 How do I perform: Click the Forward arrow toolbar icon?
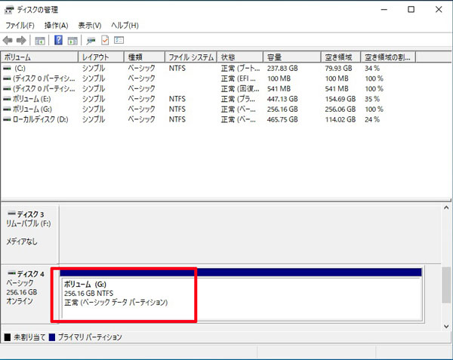point(21,40)
